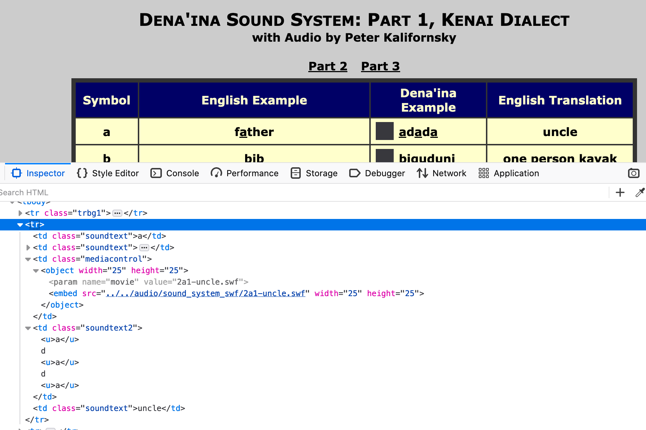Click the Dena'ina Example column header
The width and height of the screenshot is (646, 430).
[429, 100]
